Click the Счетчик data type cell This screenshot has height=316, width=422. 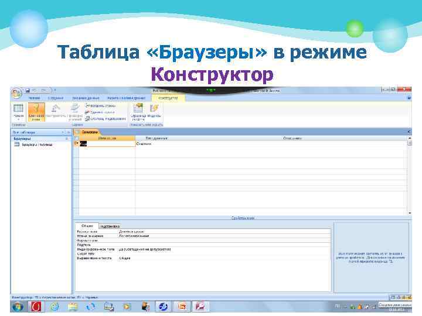click(209, 144)
